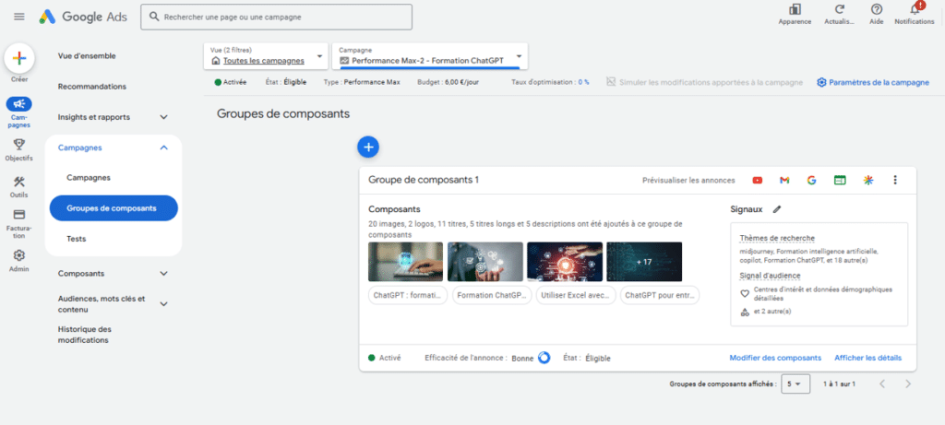The width and height of the screenshot is (945, 425).
Task: Click the 'Formation ChatGP...' title chip
Action: pyautogui.click(x=492, y=296)
